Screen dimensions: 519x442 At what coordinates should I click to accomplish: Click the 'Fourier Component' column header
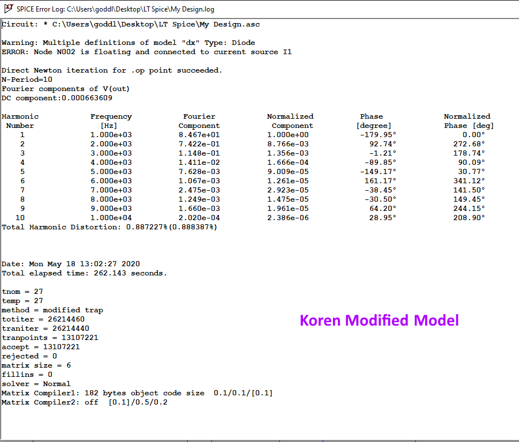point(199,121)
